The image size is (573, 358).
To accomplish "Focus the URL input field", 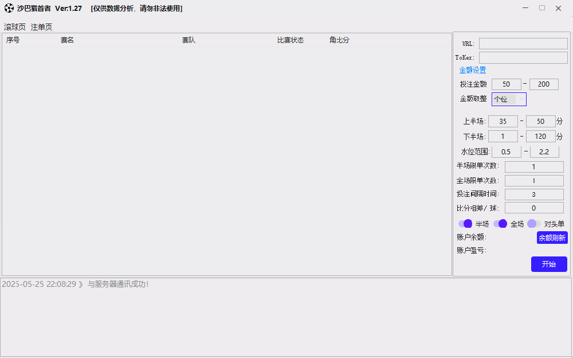I will tap(523, 44).
